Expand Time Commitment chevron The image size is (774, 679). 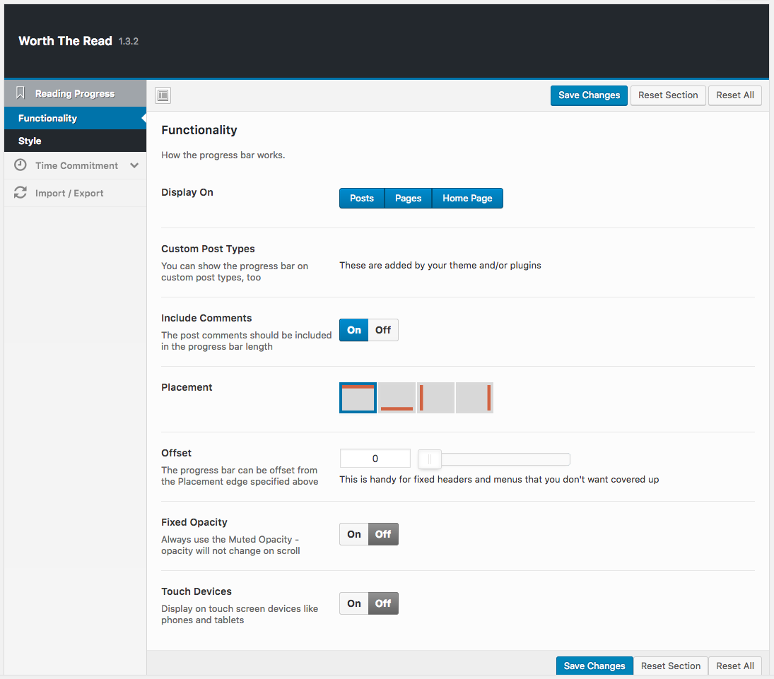click(x=134, y=166)
